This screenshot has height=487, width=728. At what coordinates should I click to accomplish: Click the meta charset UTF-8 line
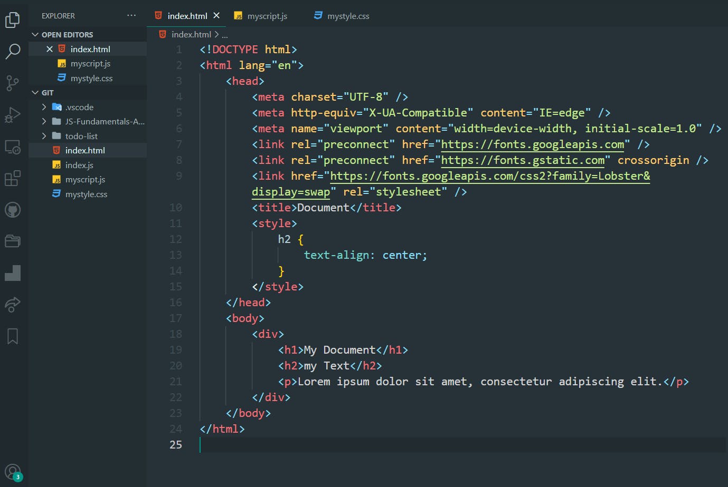329,97
